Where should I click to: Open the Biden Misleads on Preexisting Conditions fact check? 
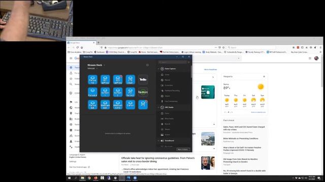click(x=241, y=139)
